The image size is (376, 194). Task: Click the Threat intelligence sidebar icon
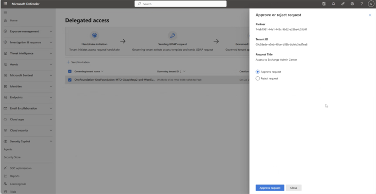coord(5,53)
